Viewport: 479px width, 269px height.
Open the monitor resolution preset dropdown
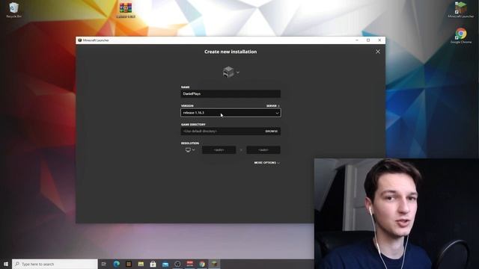click(190, 149)
